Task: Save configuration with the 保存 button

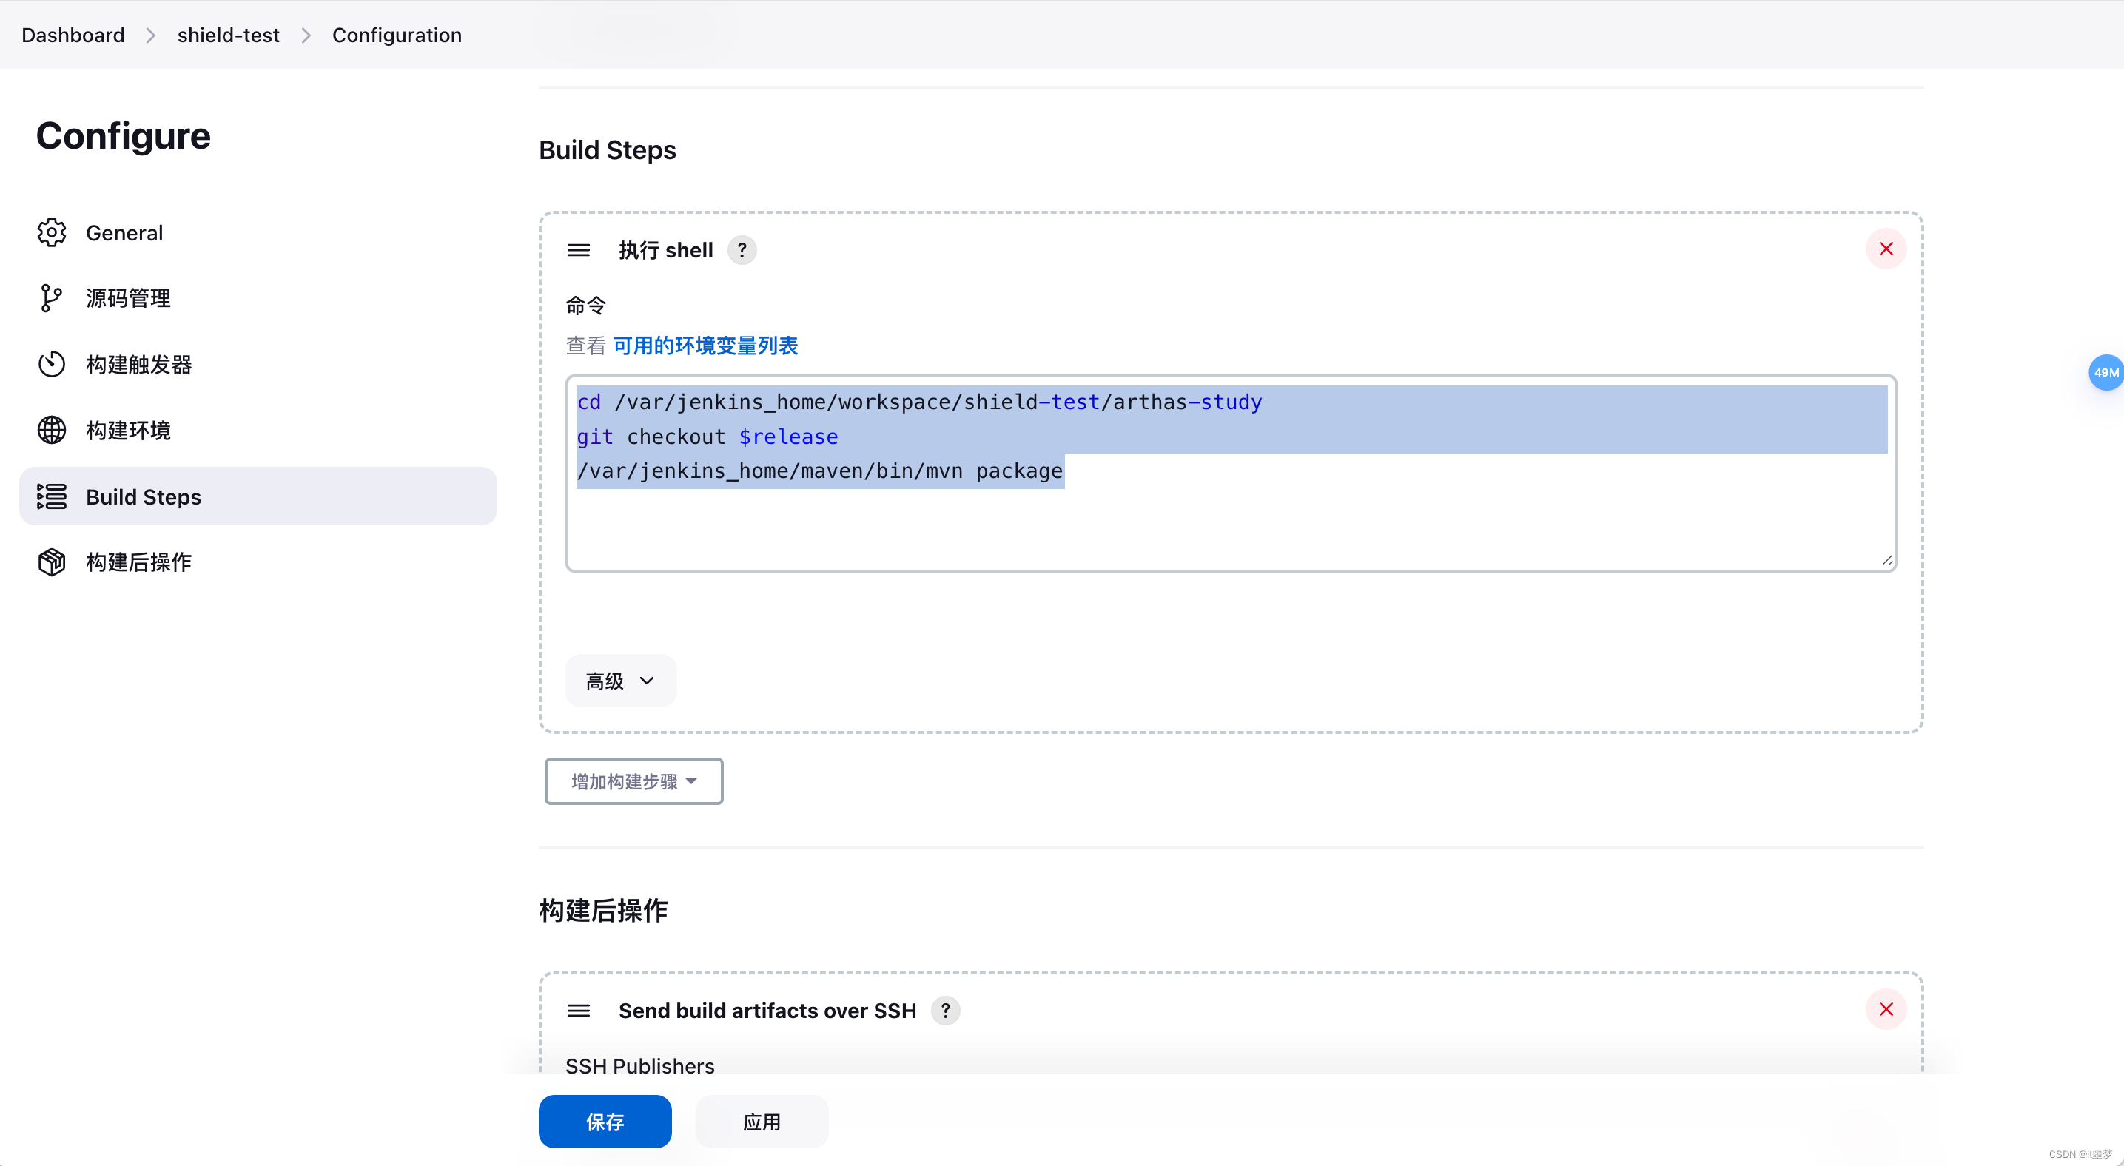Action: tap(605, 1122)
